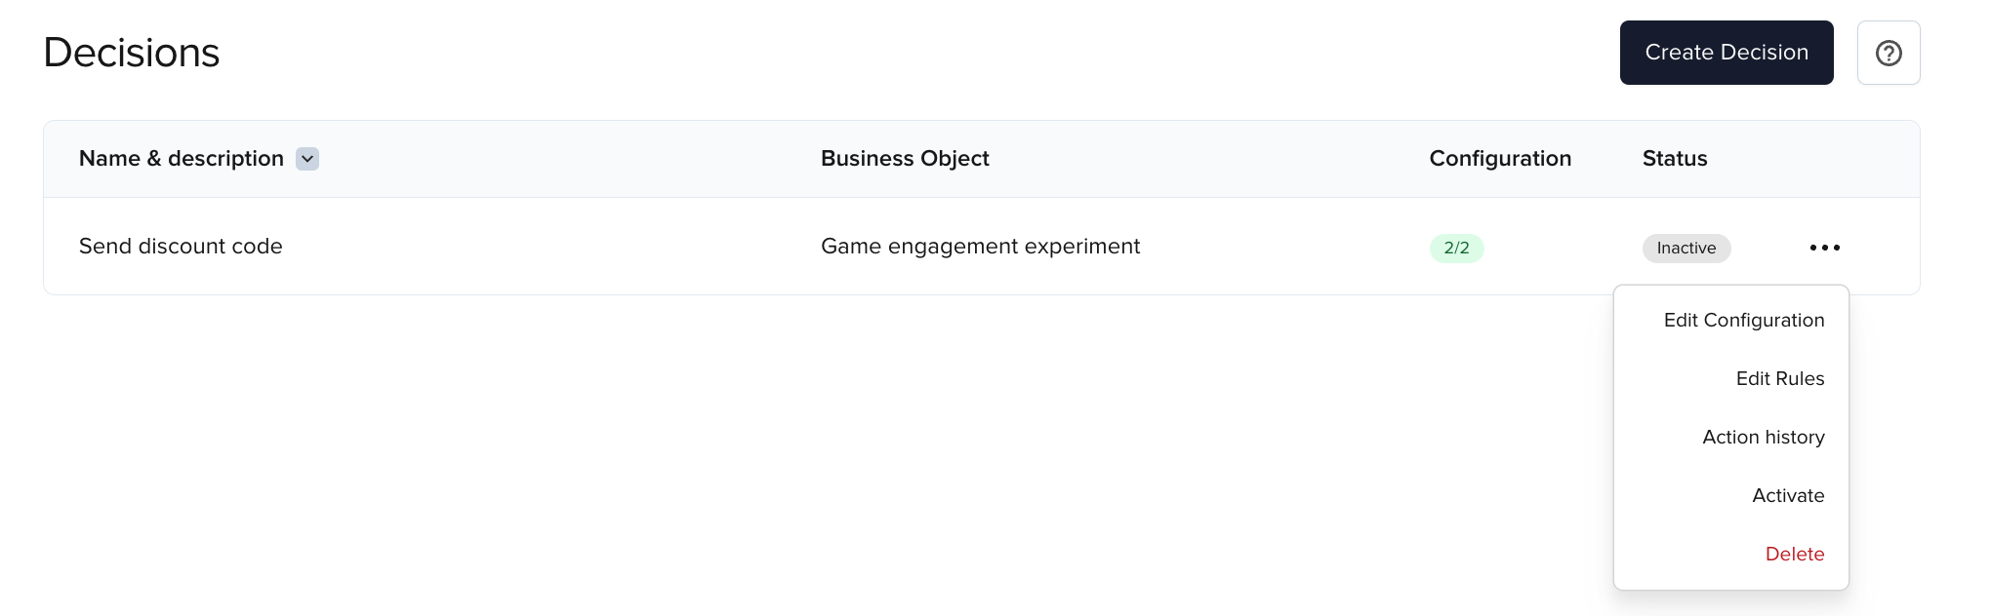Click the Configuration column header
This screenshot has width=1991, height=616.
tap(1500, 158)
